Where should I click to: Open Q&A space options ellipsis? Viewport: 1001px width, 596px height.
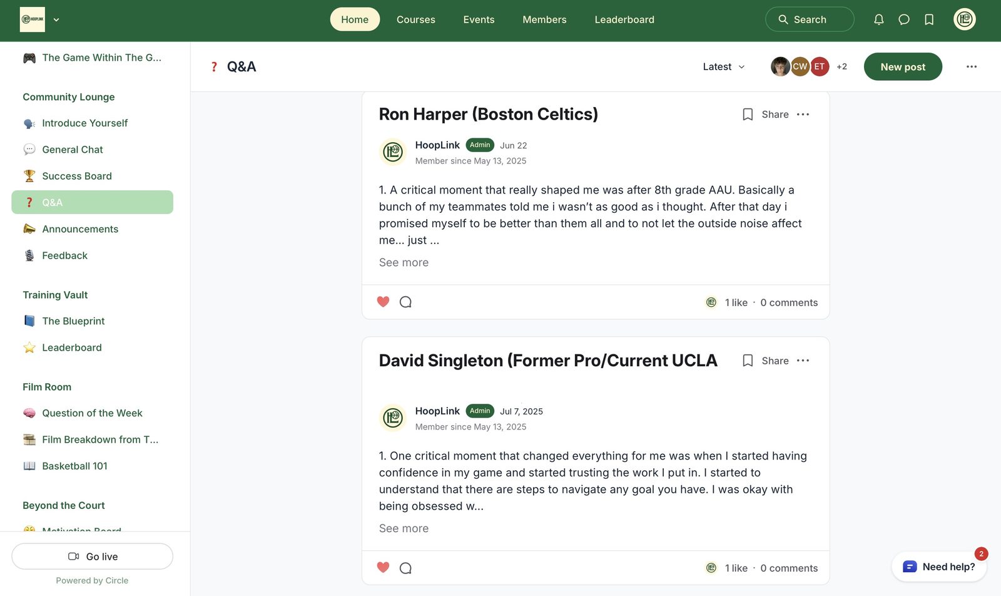point(972,67)
